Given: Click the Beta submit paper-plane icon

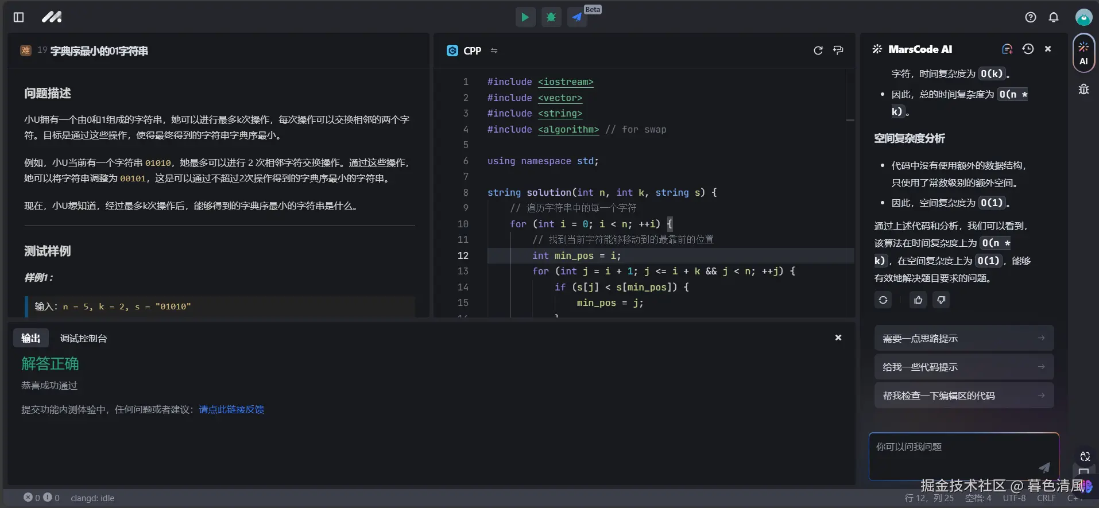Looking at the screenshot, I should coord(577,17).
